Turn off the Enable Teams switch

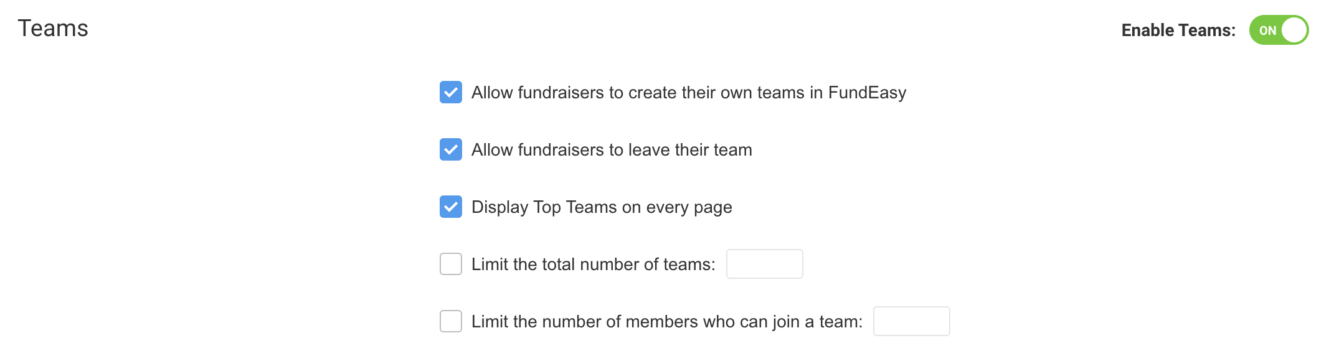point(1279,30)
